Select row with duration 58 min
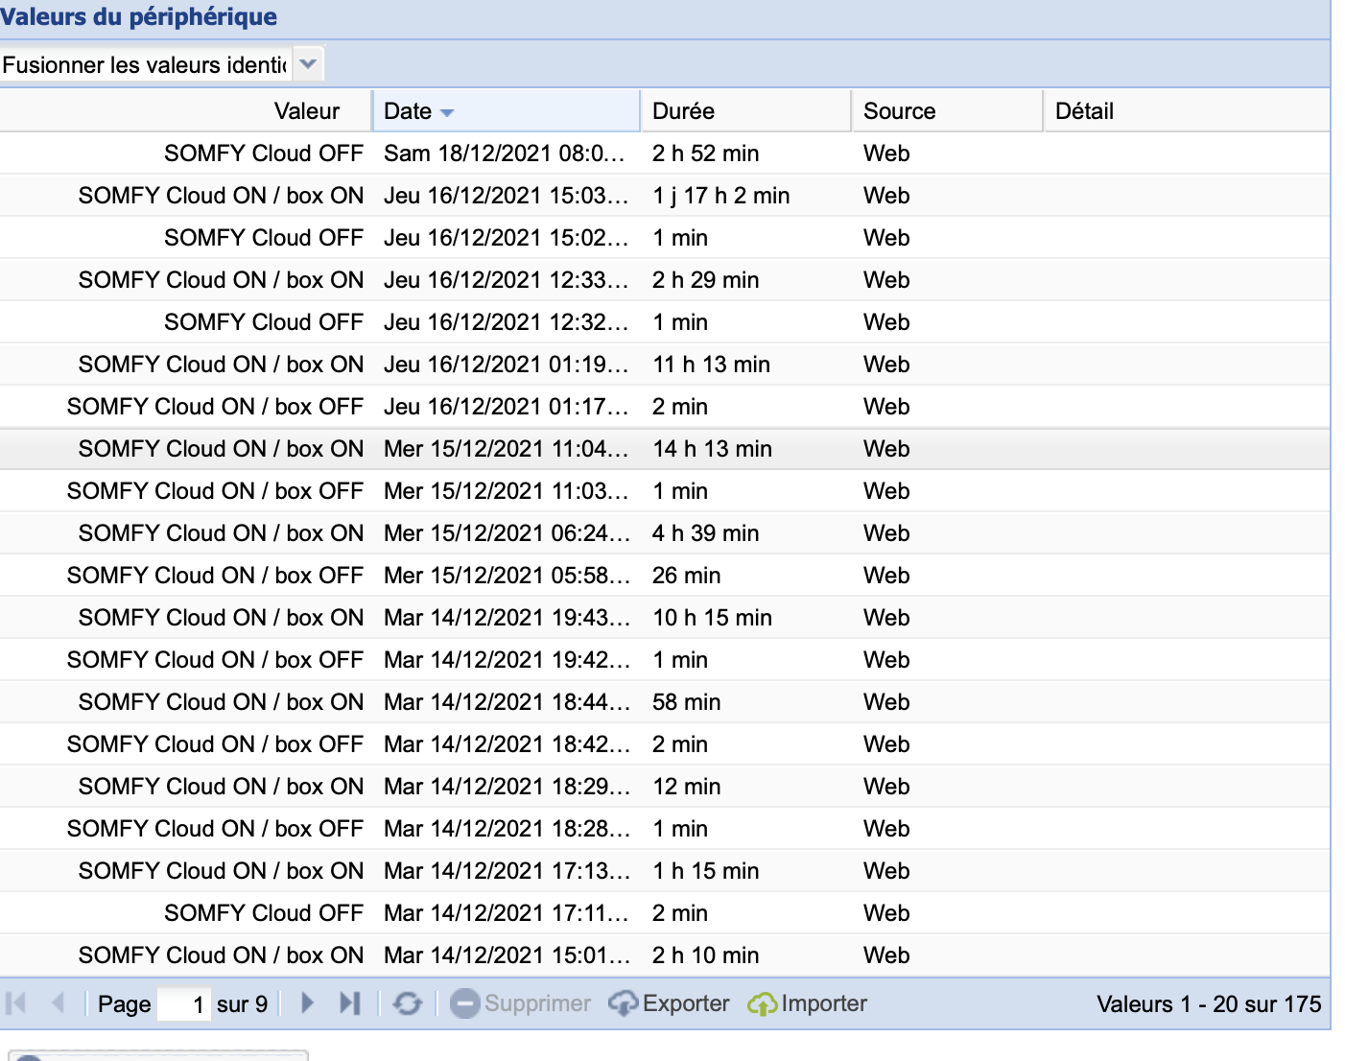This screenshot has height=1061, width=1345. pyautogui.click(x=665, y=702)
